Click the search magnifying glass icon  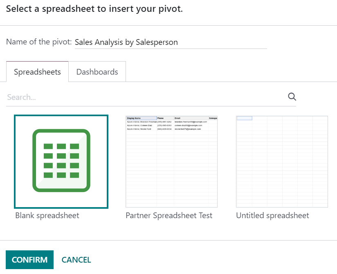292,97
